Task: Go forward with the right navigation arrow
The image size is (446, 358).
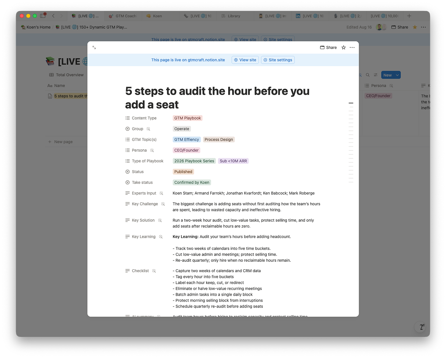Action: 61,16
